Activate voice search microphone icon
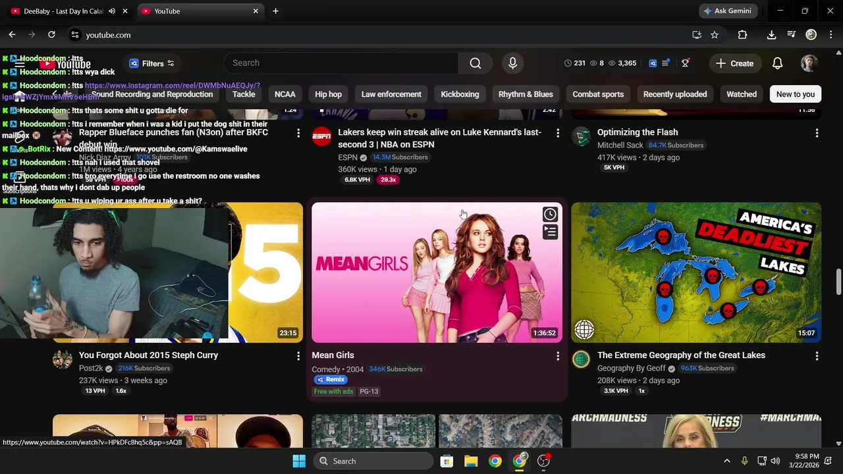843x474 pixels. point(512,63)
